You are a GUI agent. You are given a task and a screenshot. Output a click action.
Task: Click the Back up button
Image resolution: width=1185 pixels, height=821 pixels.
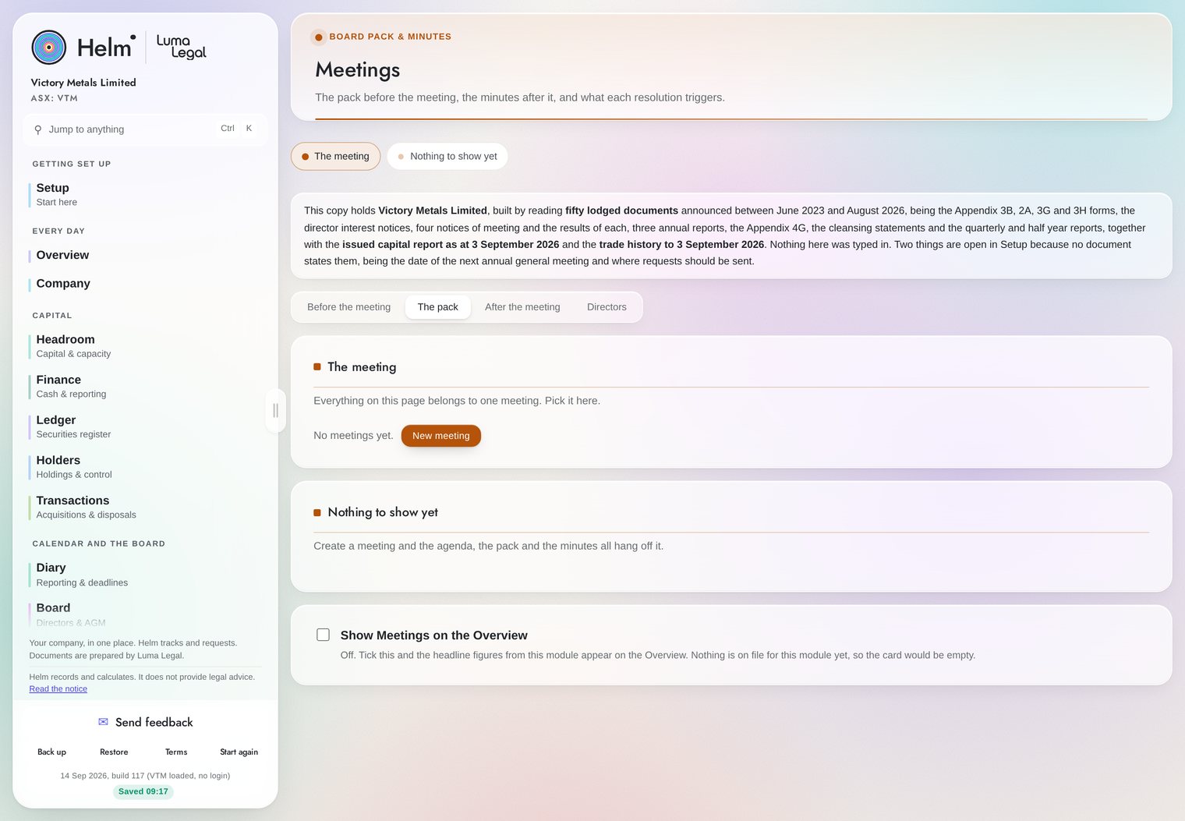51,752
